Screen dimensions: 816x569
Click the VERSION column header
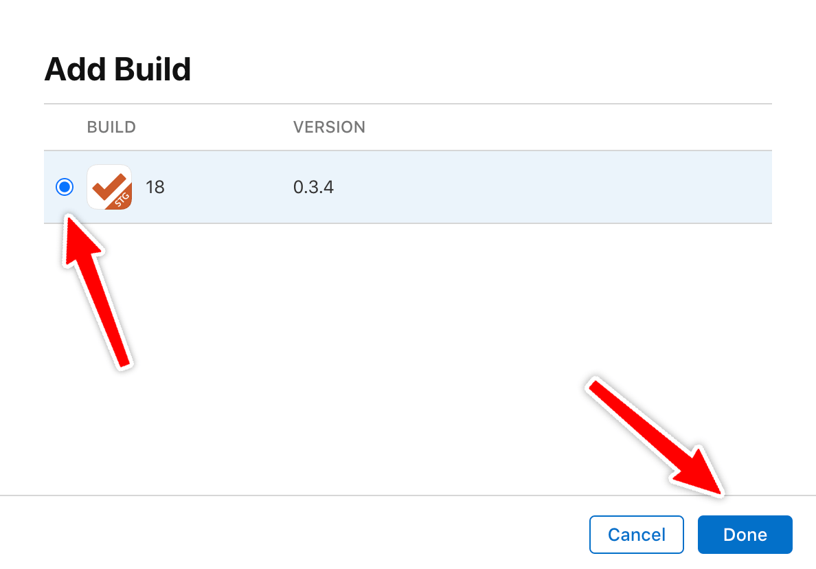click(329, 127)
